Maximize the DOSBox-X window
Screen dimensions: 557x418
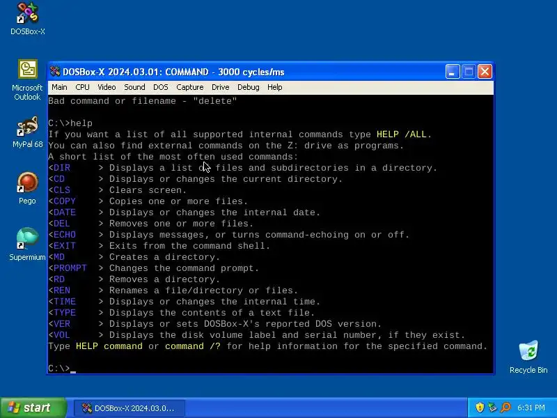pos(469,72)
